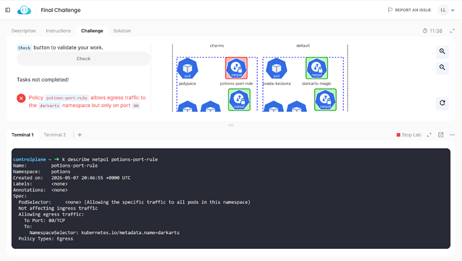Open the Solution tab
The image size is (462, 261).
tap(122, 31)
